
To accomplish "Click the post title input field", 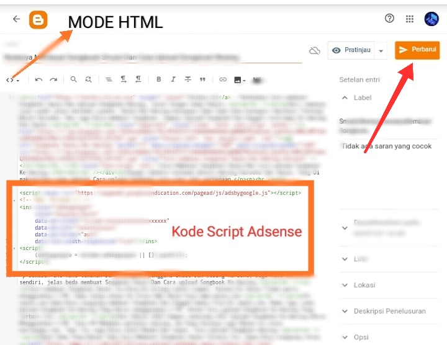I will [x=153, y=57].
